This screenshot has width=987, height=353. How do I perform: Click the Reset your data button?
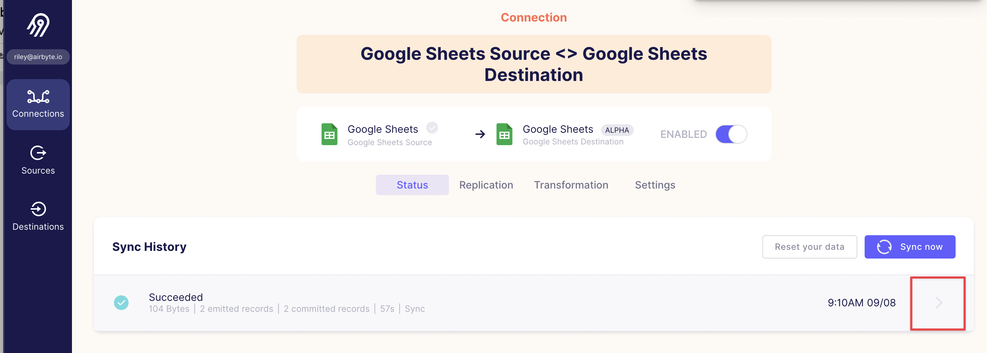point(809,247)
